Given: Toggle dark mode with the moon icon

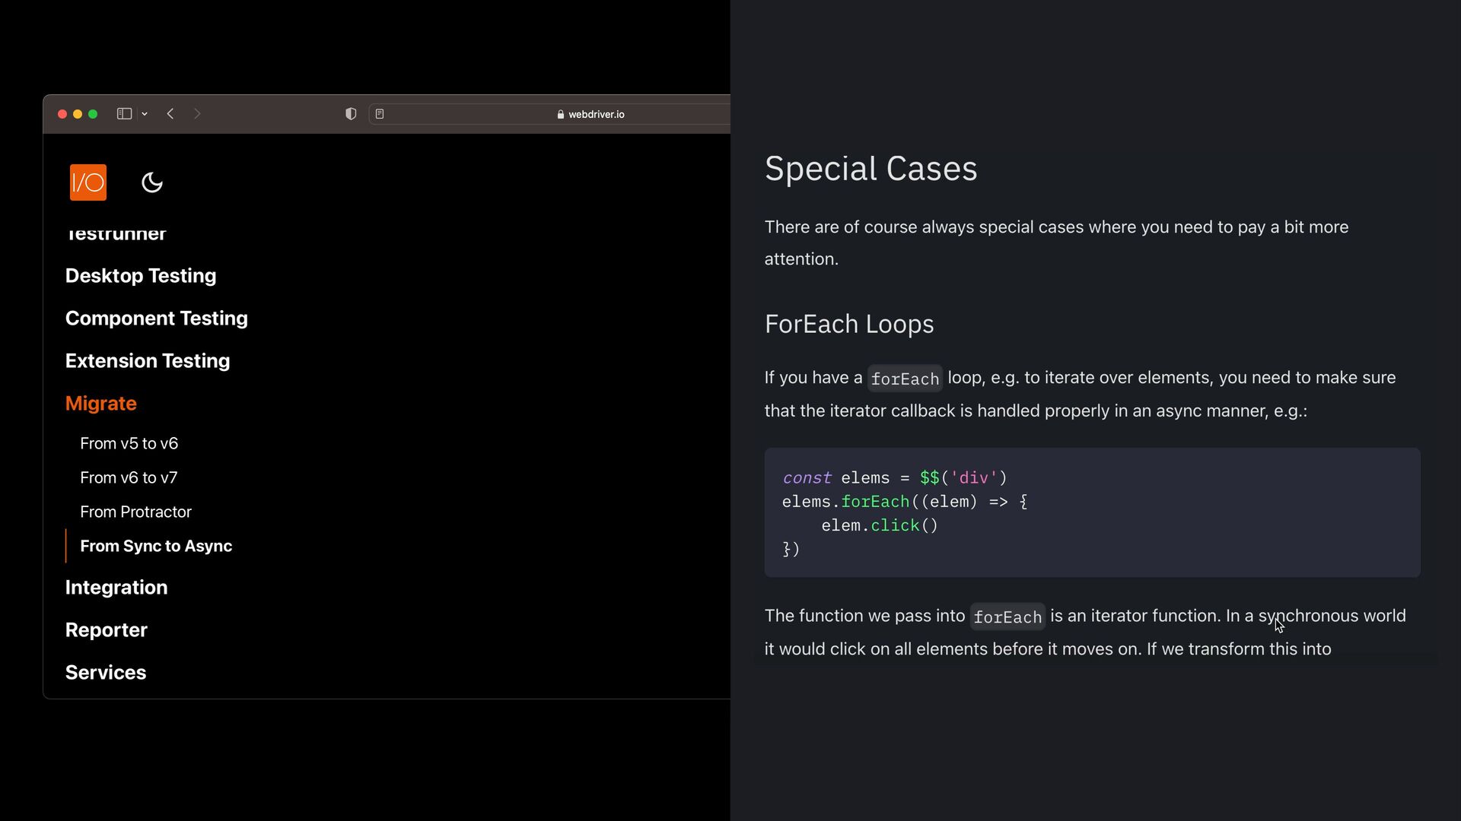Looking at the screenshot, I should (152, 182).
